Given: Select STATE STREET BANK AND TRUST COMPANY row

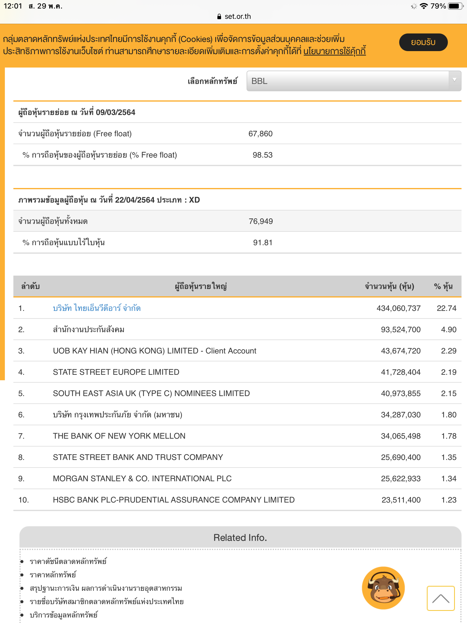Looking at the screenshot, I should click(237, 457).
